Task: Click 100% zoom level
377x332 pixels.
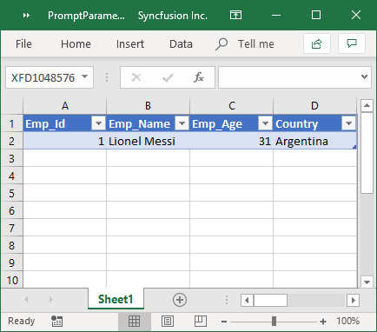Action: click(348, 321)
